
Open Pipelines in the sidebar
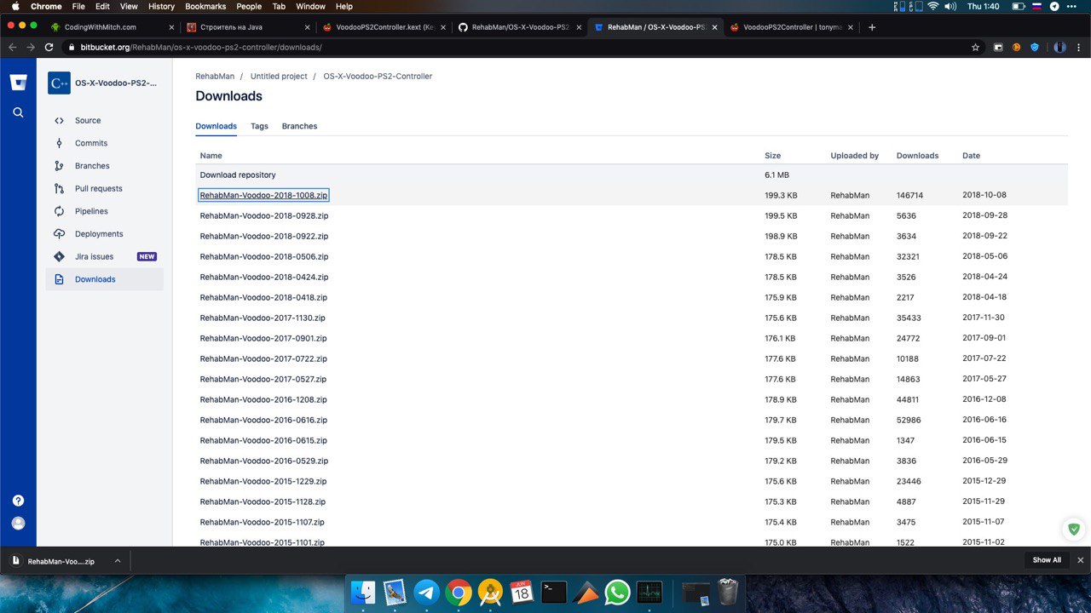[x=104, y=211]
